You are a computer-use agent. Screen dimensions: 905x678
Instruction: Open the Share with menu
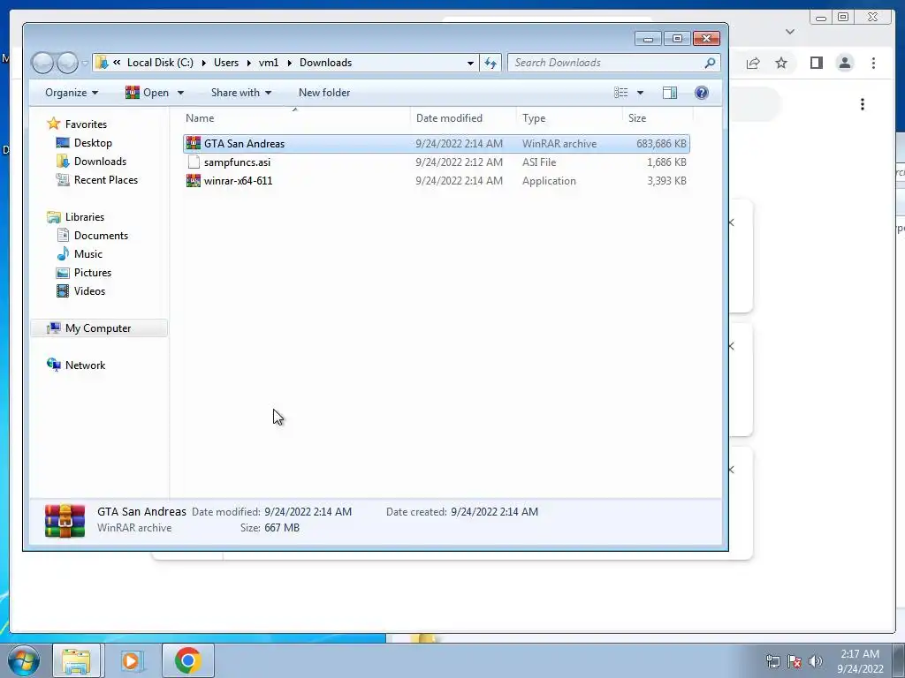coord(240,93)
